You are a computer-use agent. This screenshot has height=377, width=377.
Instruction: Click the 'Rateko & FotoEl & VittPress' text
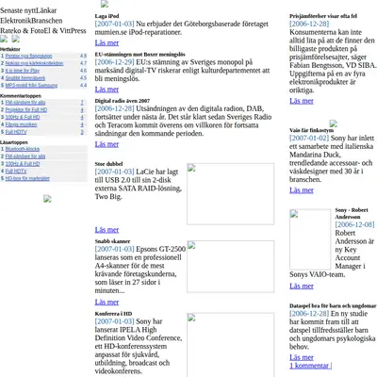tap(43, 30)
